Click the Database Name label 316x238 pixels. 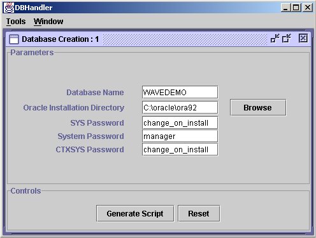pos(95,93)
